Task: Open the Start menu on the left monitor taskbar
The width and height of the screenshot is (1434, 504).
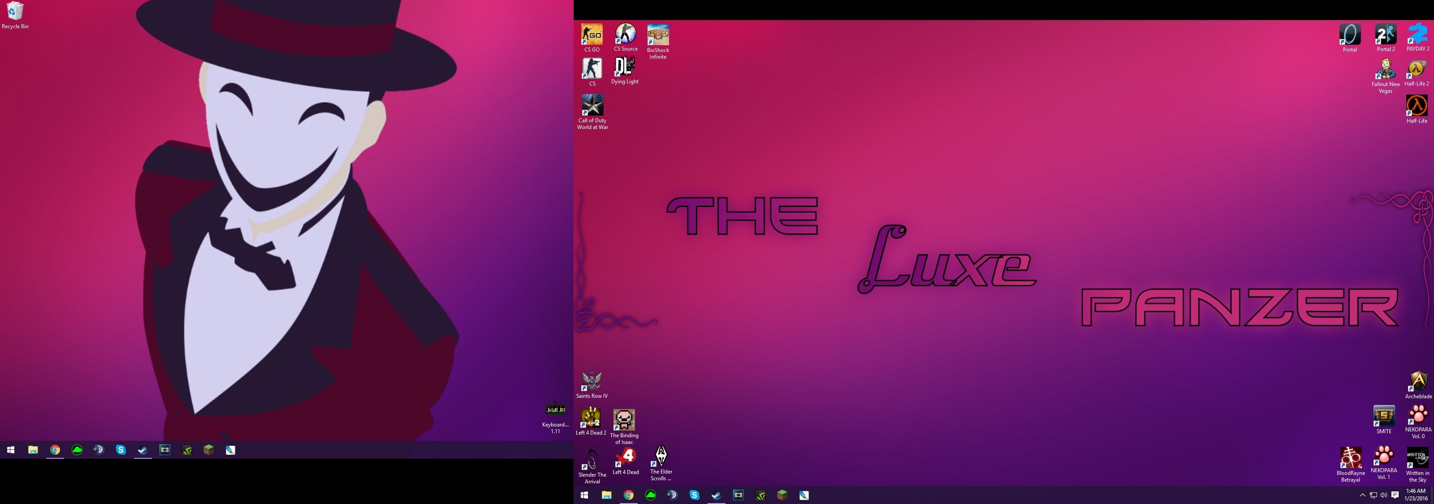Action: click(11, 450)
